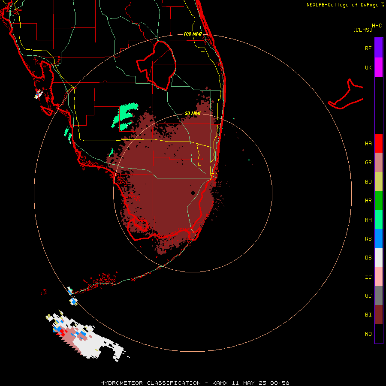Click the 100 NMI range ring label

[193, 34]
